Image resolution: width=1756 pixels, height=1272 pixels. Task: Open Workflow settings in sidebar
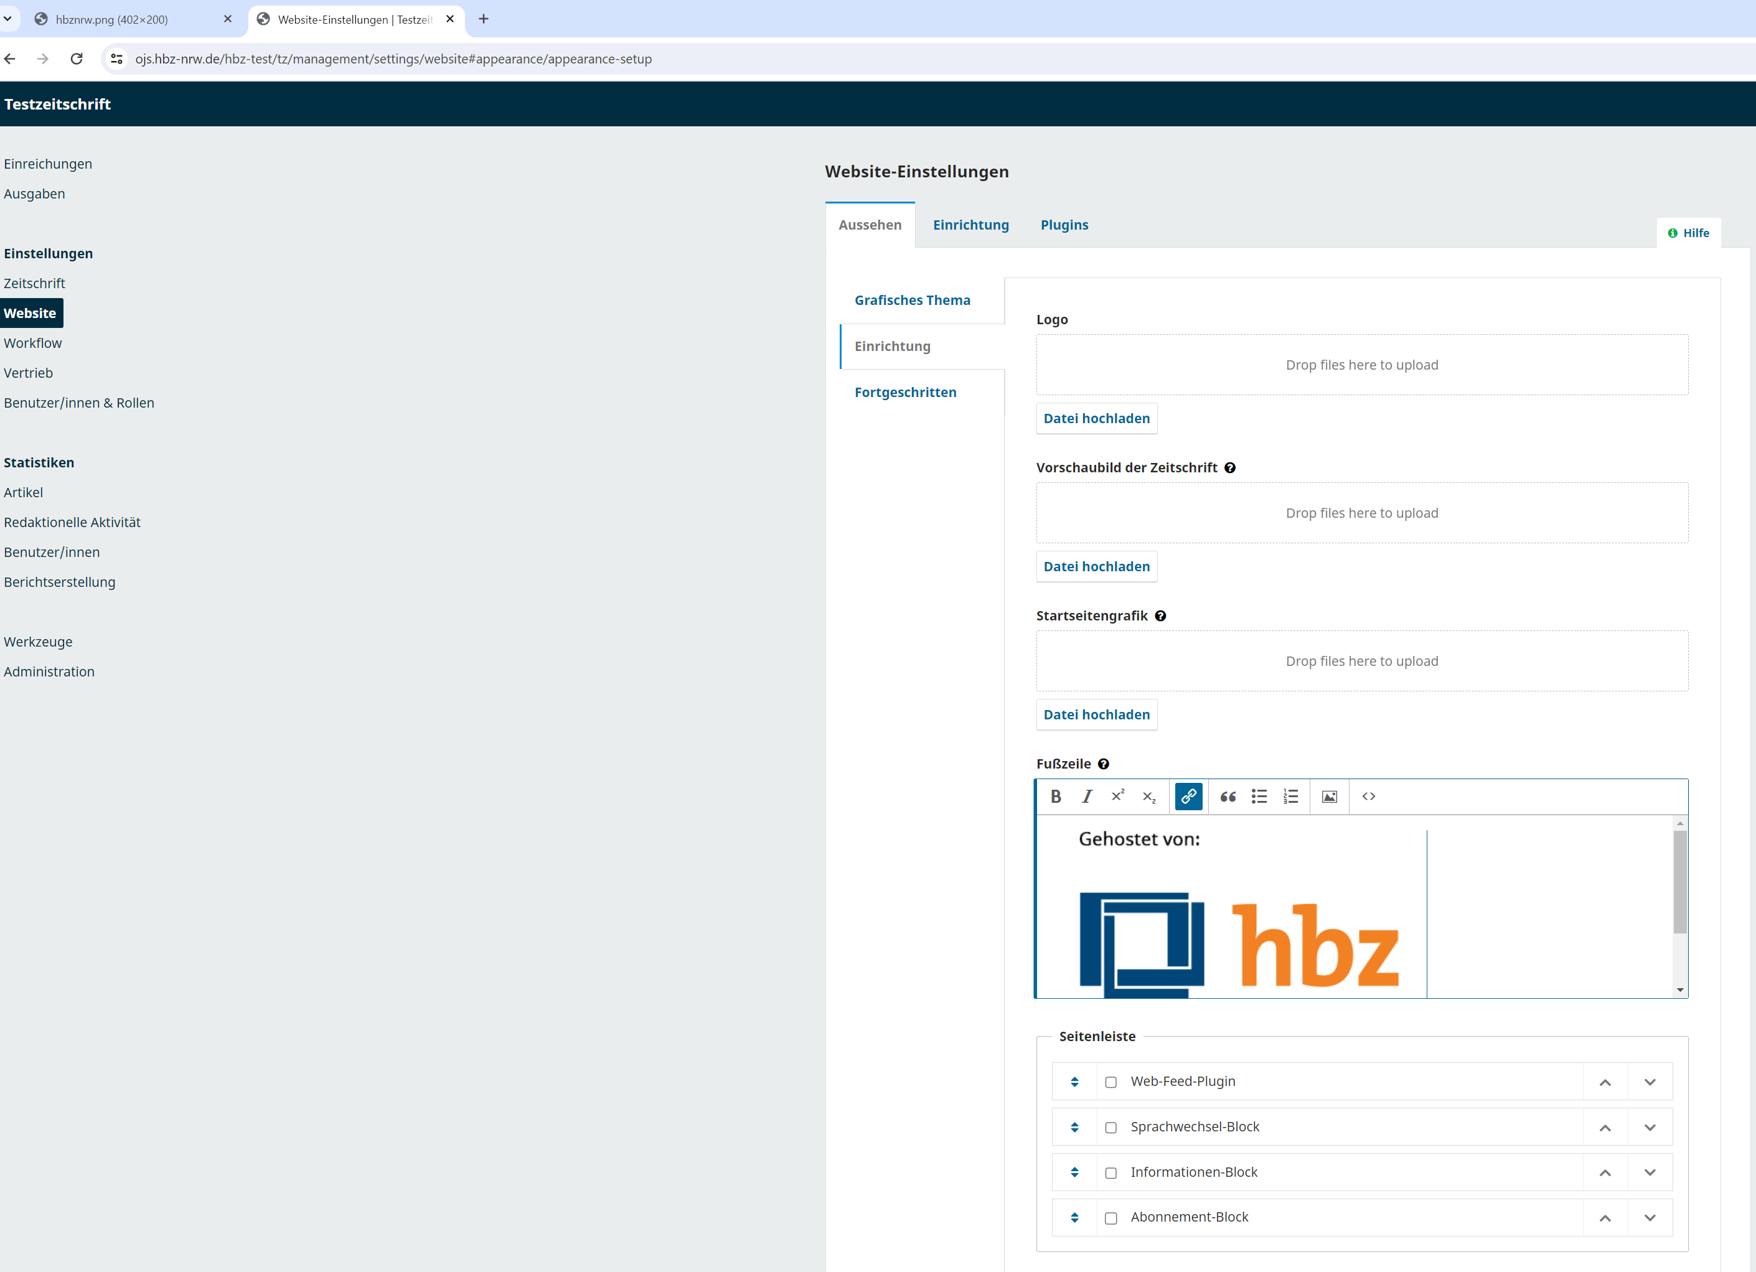click(x=32, y=343)
